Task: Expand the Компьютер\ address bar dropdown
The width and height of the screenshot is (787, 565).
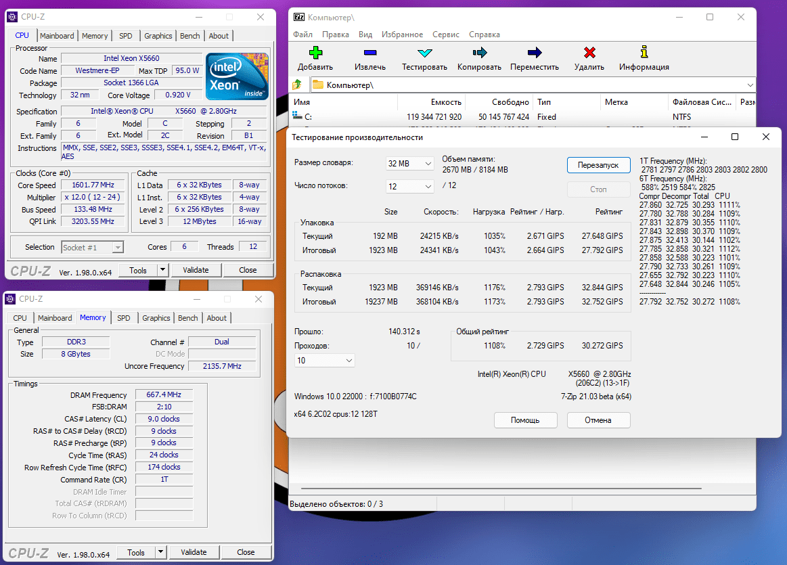Action: click(750, 85)
